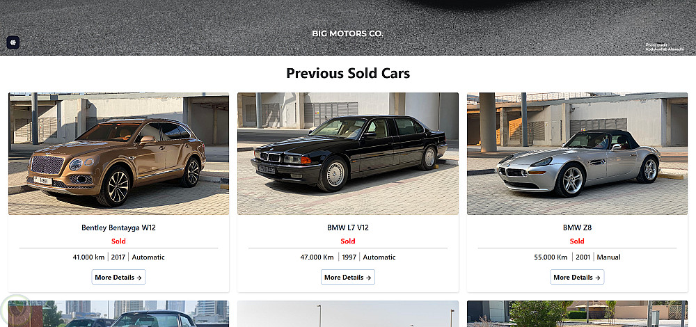
Task: Click the 1997 year on BMW L7 card
Action: 349,257
